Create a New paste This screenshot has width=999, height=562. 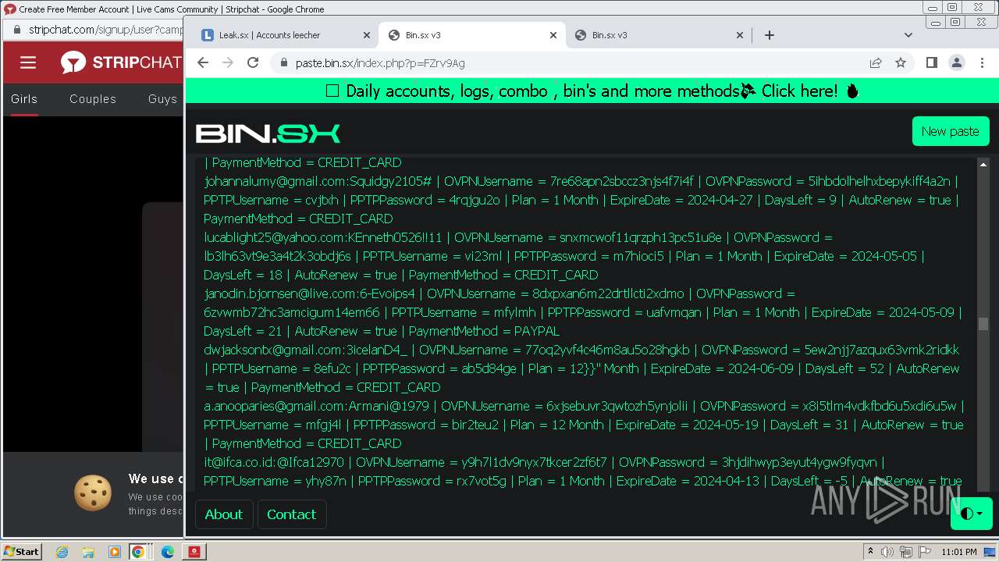pyautogui.click(x=950, y=131)
